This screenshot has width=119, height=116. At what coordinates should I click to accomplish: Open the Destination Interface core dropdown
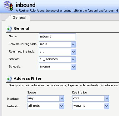(91, 98)
